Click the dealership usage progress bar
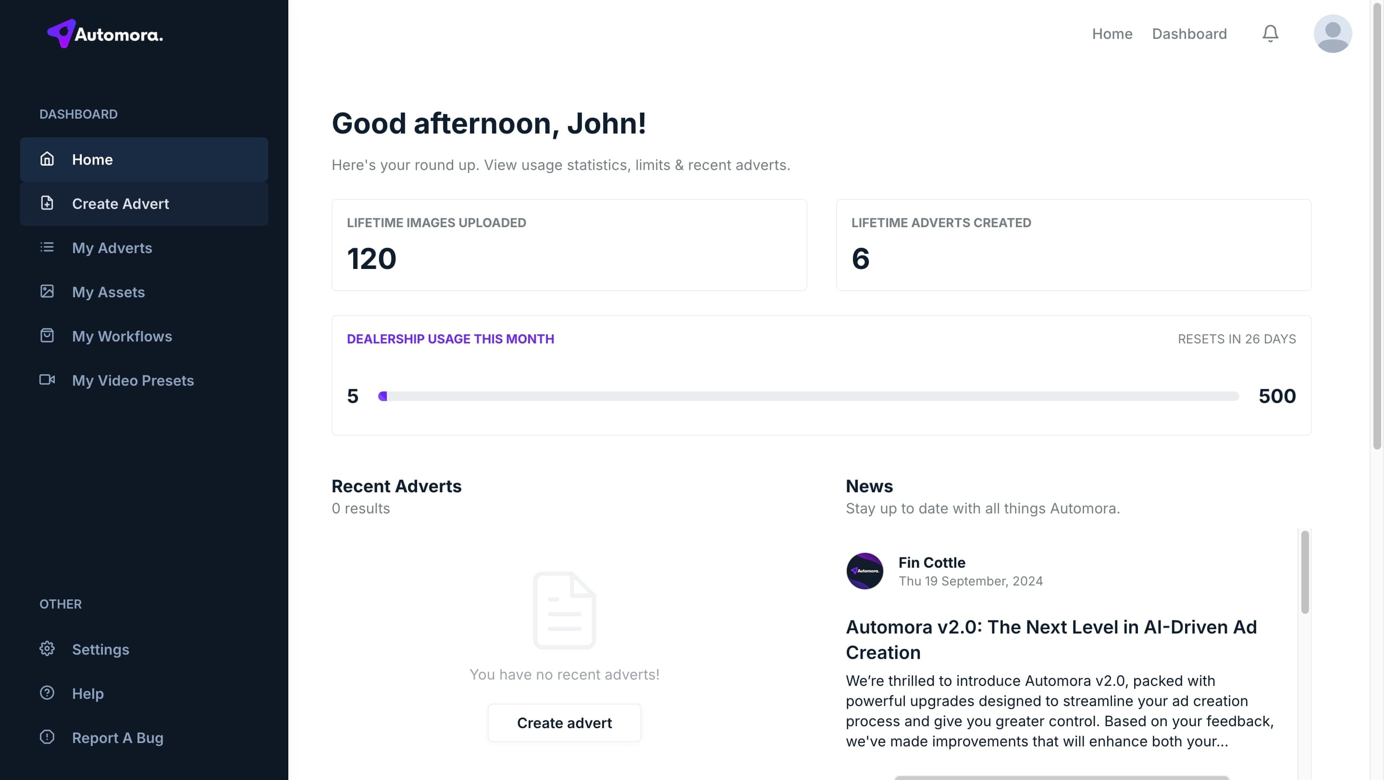The image size is (1384, 780). tap(808, 396)
